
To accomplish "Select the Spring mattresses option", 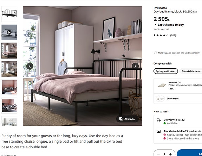I will (x=166, y=71).
